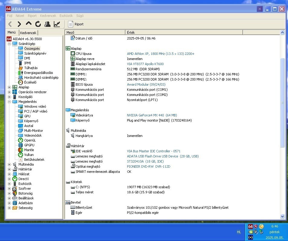This screenshot has width=288, height=241.
Task: Click the Riport button in toolbar
Action: tap(76, 24)
